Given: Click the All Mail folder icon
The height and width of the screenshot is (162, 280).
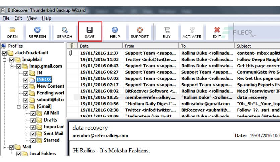Looking at the screenshot, I should tap(39, 113).
